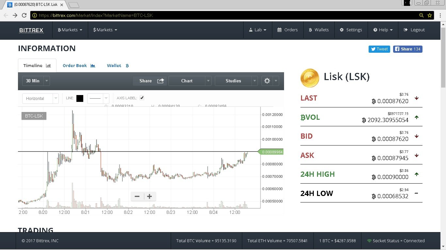
Task: Click the area chart icon beside Order Book
Action: tap(93, 65)
